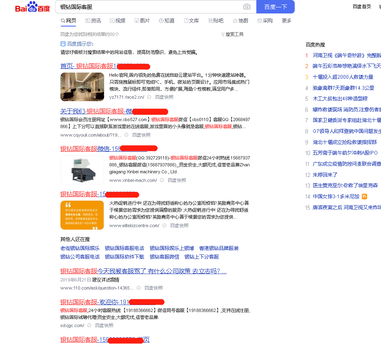Click related search 银钻国际客服电话
381x345 pixels.
point(124,248)
